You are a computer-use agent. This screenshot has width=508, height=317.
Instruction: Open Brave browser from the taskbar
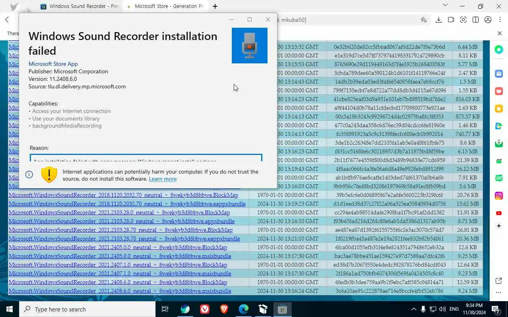224,309
